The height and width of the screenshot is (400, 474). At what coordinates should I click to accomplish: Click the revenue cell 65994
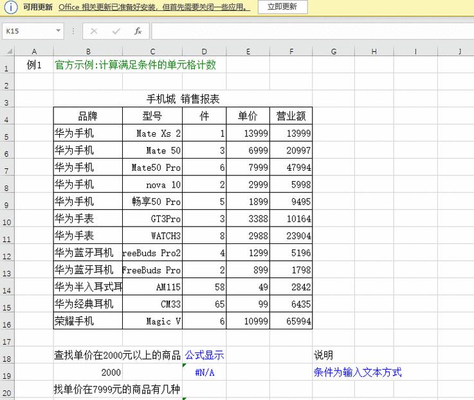pyautogui.click(x=291, y=321)
